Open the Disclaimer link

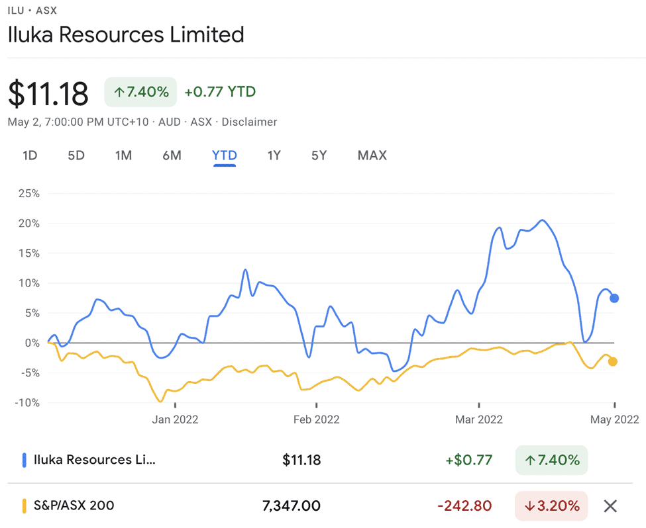(249, 122)
